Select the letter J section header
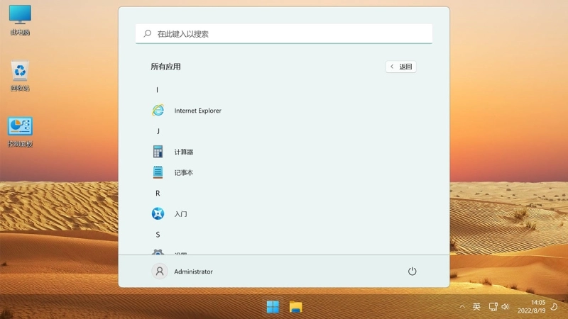This screenshot has width=568, height=319. tap(158, 131)
